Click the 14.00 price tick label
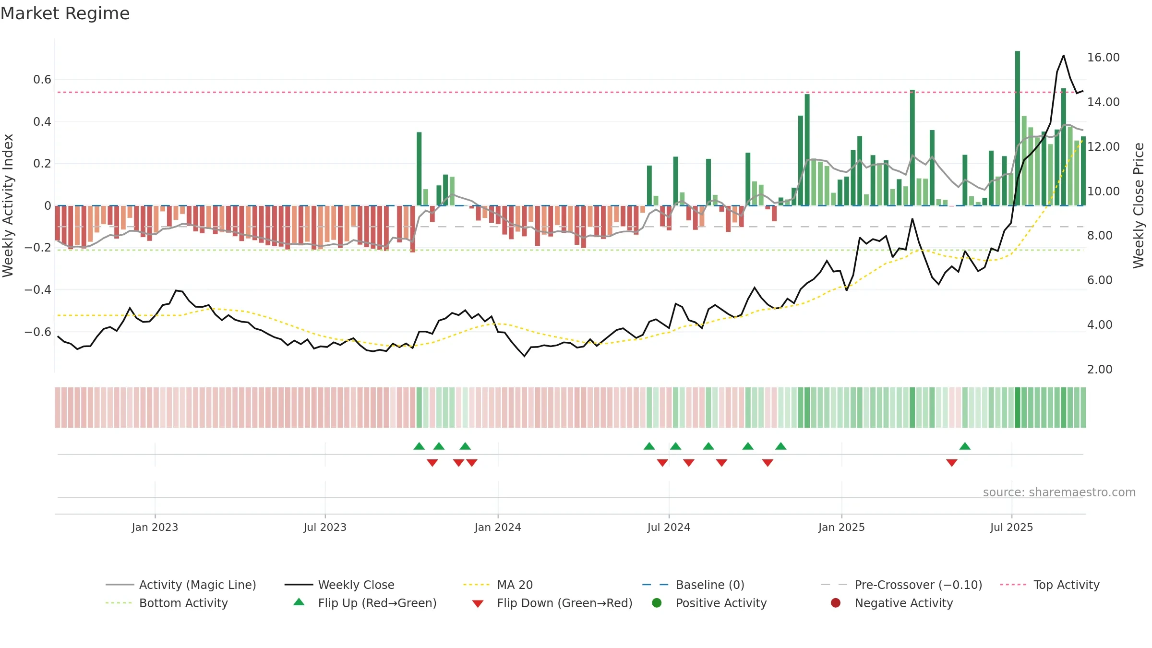Viewport: 1152px width, 648px height. point(1104,102)
